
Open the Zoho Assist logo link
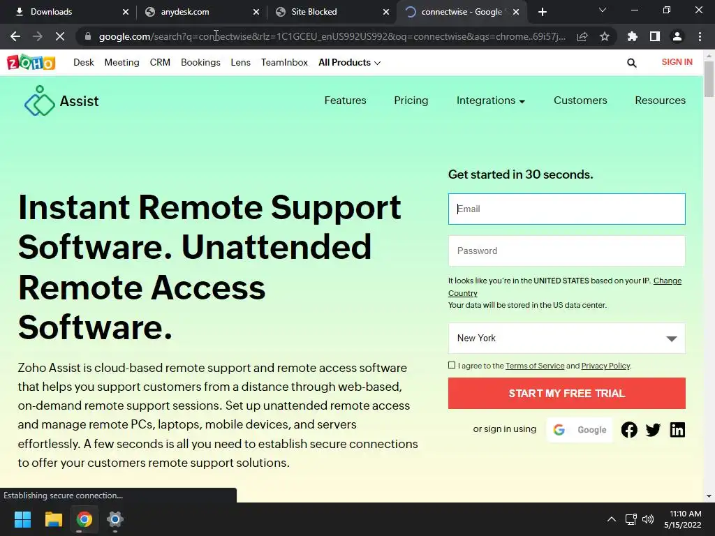(x=61, y=100)
